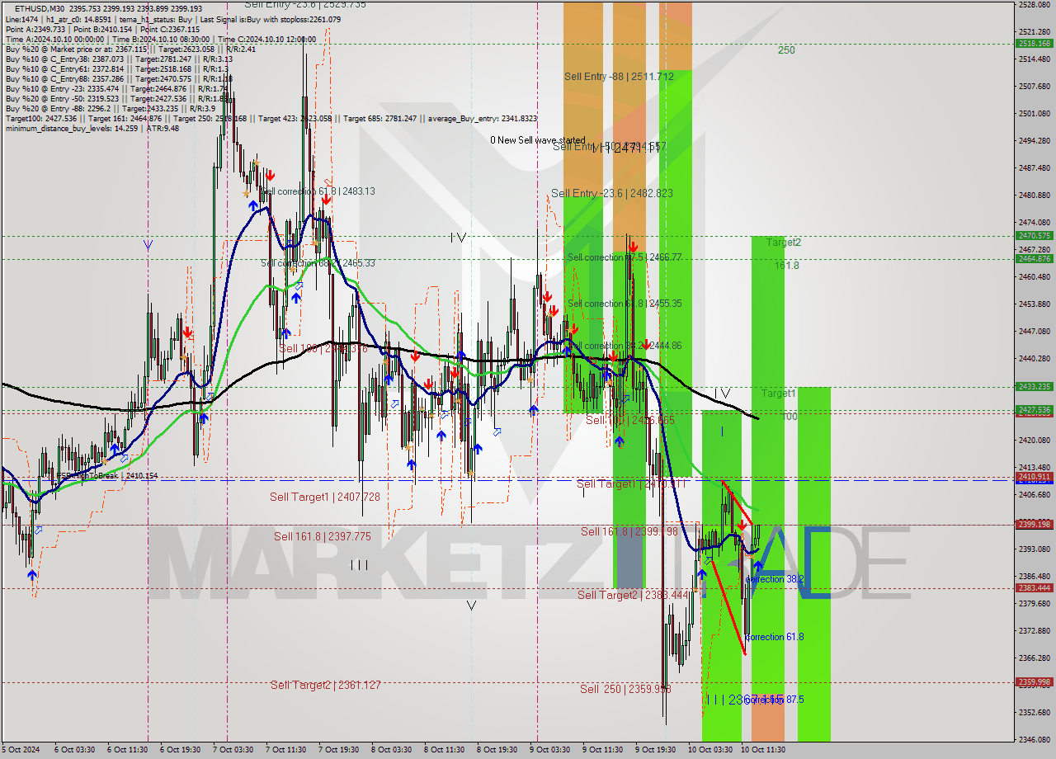Click the 'Target100: 2427.536' summary line
This screenshot has width=1056, height=759.
[x=271, y=118]
